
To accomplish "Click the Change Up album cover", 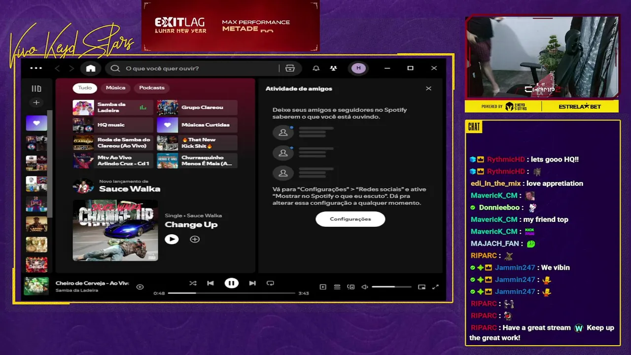I will click(x=115, y=230).
